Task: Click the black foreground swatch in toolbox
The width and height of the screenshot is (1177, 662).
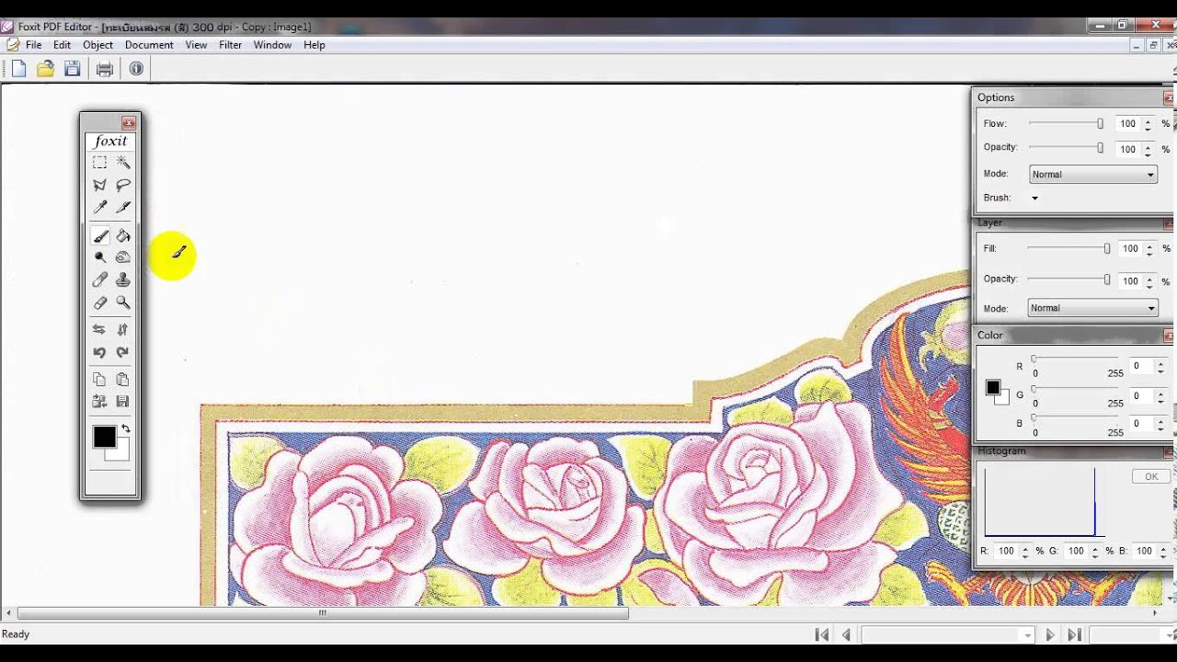Action: [104, 437]
